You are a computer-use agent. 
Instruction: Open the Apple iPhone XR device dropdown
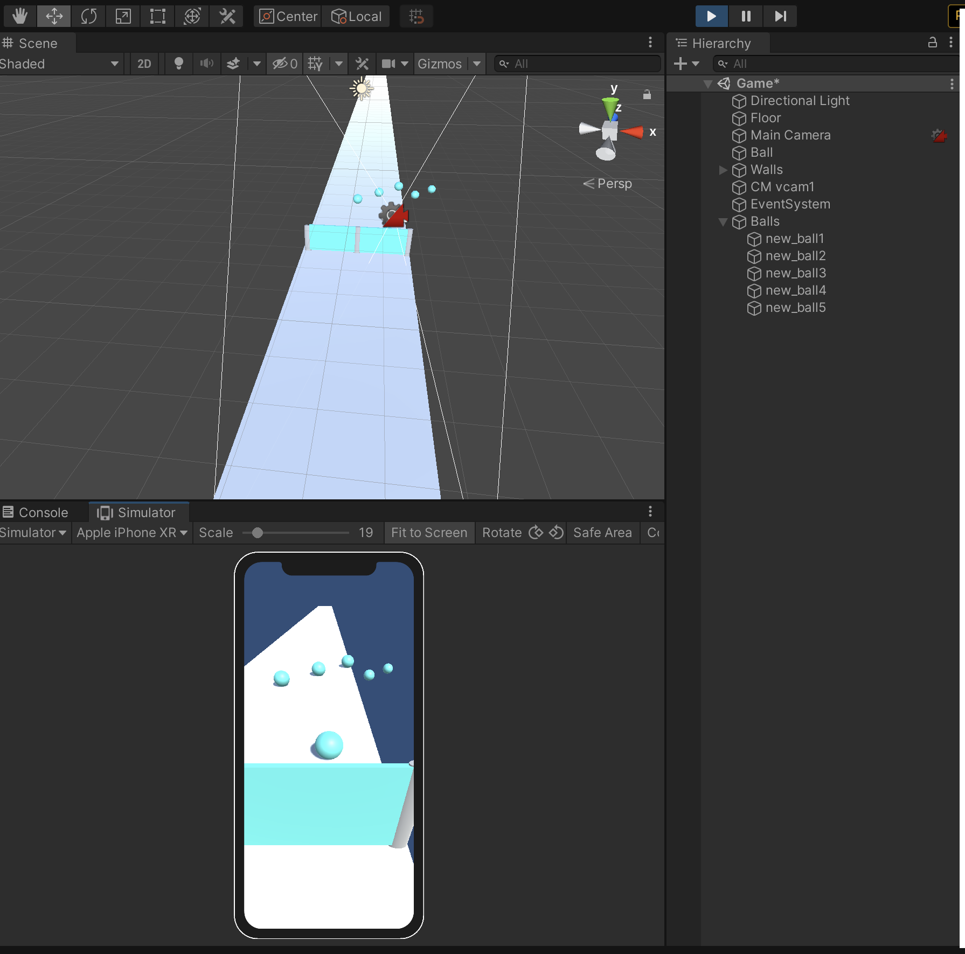tap(132, 532)
